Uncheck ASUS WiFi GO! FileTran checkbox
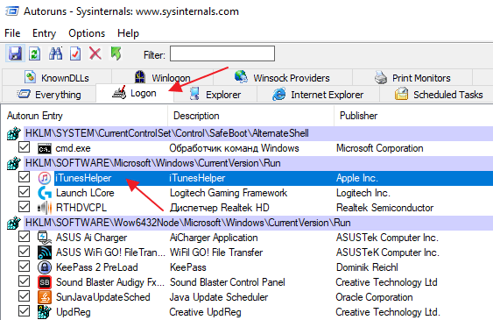Viewport: 493px width, 320px height. tap(24, 251)
